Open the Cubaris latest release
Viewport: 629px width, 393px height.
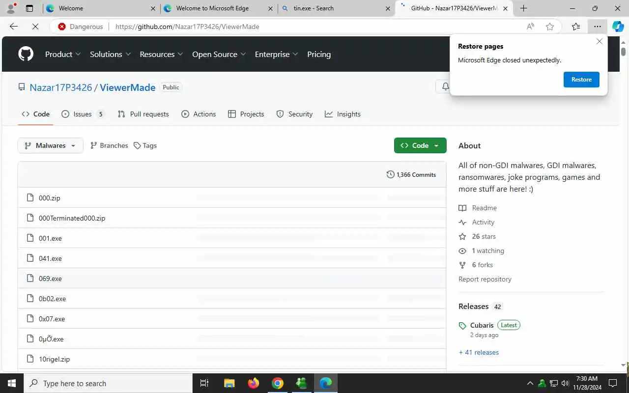482,325
